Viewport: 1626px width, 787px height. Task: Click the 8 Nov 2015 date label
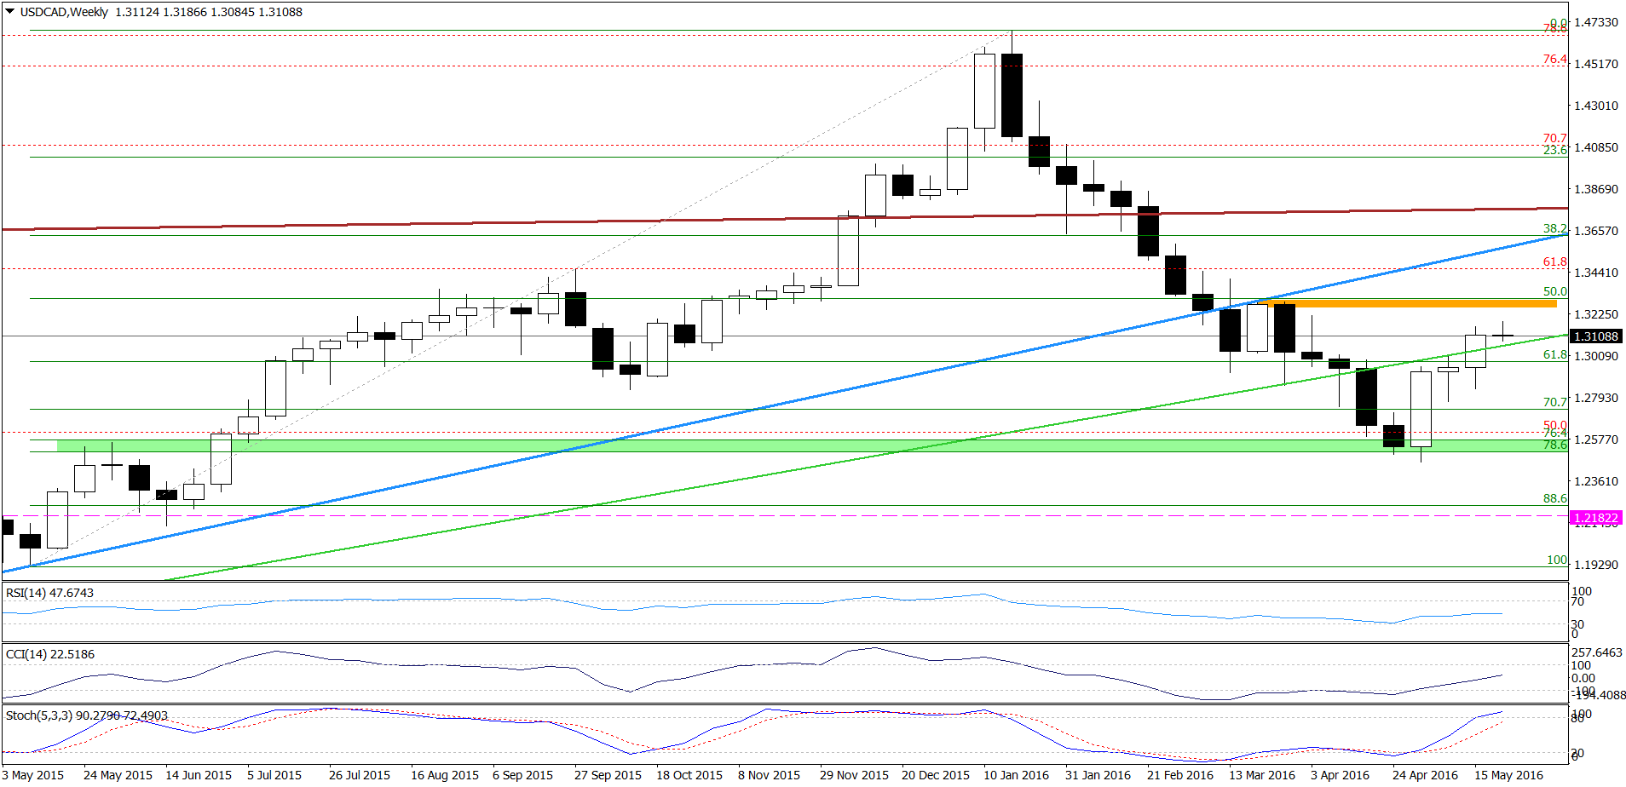(x=769, y=775)
